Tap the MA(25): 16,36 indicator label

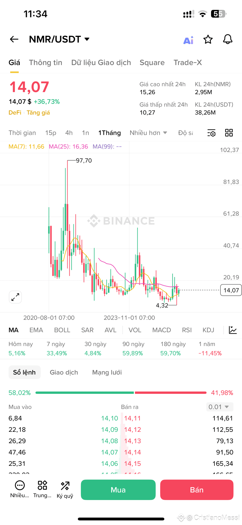coord(68,146)
